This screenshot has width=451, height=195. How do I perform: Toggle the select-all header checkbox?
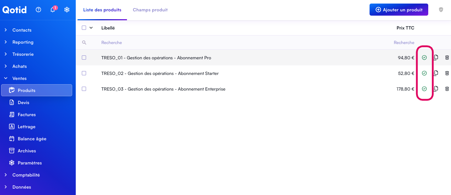coord(84,28)
